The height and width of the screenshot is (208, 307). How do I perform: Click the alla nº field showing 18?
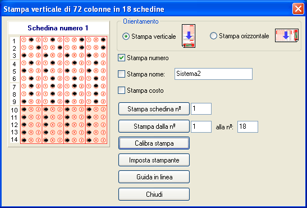(x=248, y=126)
